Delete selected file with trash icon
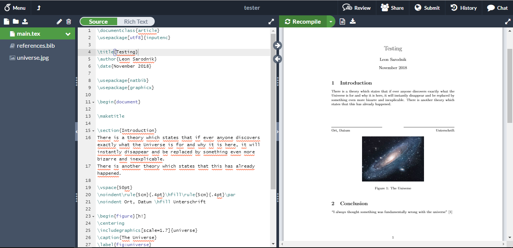This screenshot has width=513, height=248. click(69, 22)
